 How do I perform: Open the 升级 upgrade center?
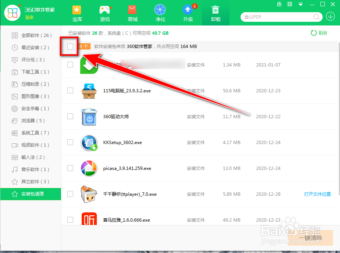pos(188,13)
